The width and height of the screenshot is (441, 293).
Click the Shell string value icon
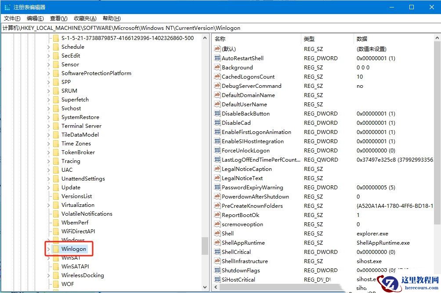click(x=217, y=233)
